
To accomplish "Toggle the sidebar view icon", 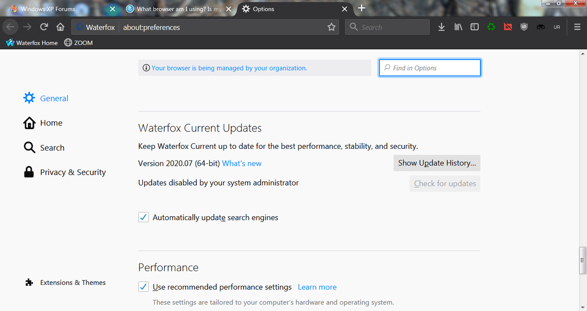I will pyautogui.click(x=475, y=27).
